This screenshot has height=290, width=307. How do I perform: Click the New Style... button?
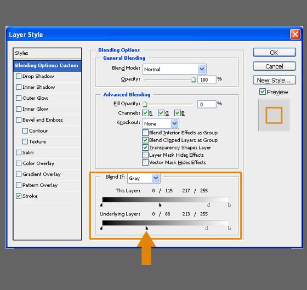tap(274, 80)
